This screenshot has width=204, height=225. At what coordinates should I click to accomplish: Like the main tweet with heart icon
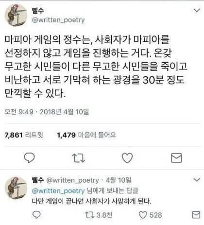click(127, 158)
